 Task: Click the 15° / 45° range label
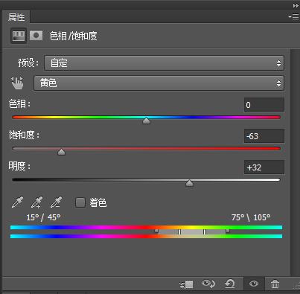tap(43, 217)
